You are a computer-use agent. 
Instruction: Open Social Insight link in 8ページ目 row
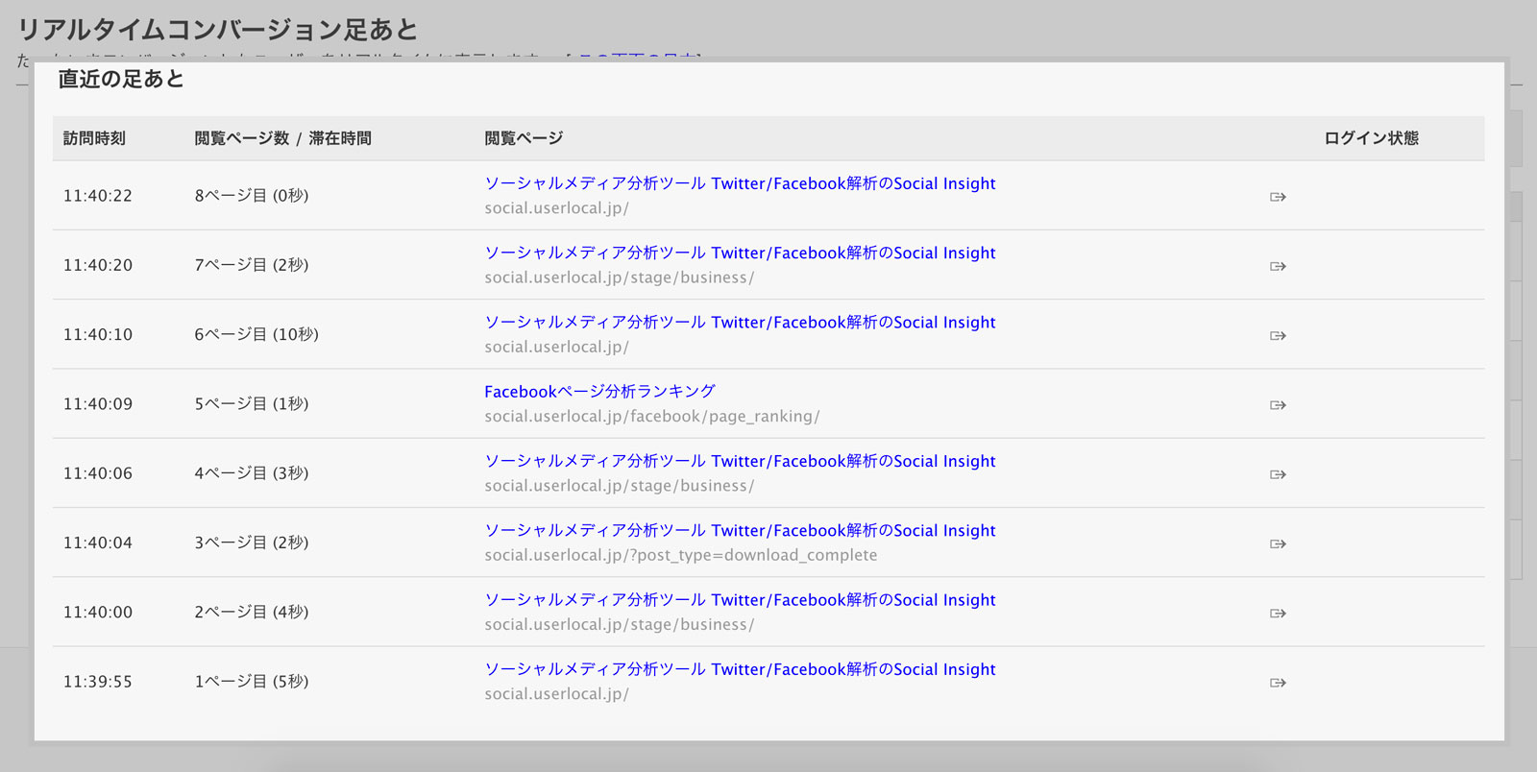pos(740,183)
